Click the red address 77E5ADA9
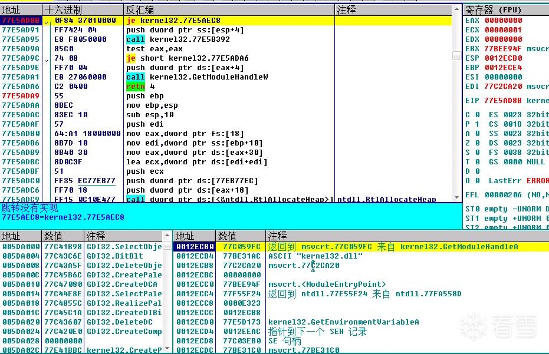Image resolution: width=549 pixels, height=354 pixels. click(21, 96)
